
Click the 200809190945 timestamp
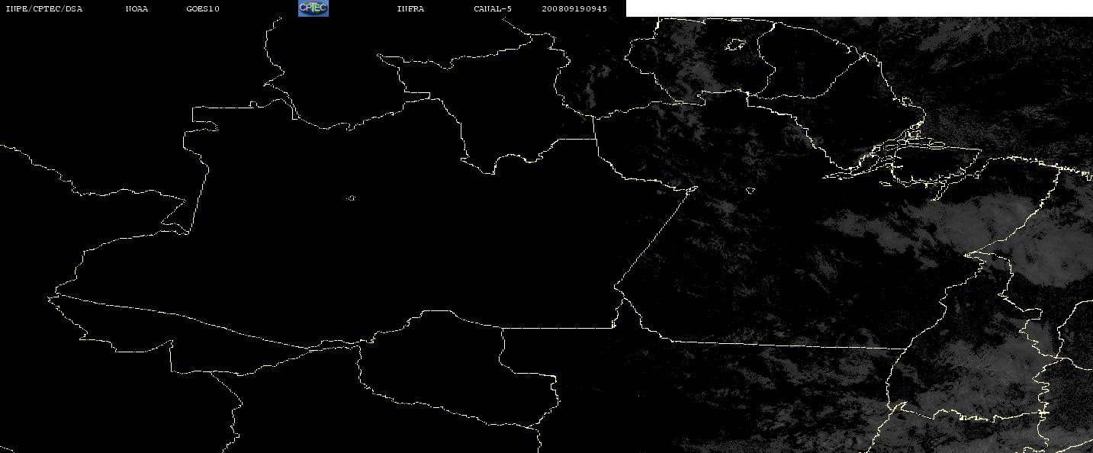(x=574, y=9)
